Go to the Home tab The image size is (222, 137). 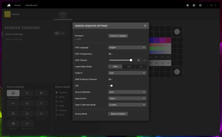pyautogui.click(x=17, y=5)
